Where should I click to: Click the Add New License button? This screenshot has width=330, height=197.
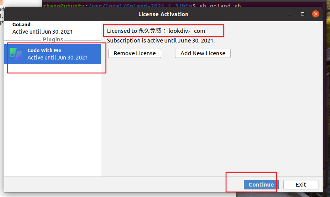point(202,53)
